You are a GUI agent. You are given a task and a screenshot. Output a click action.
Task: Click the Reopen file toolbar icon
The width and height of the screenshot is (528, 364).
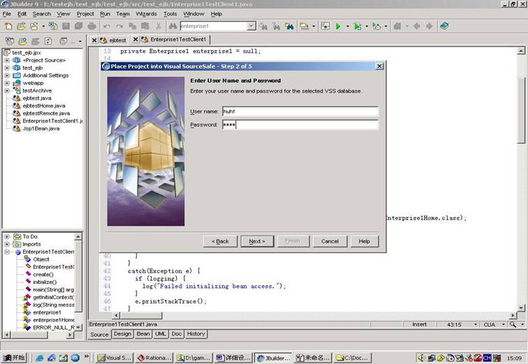click(34, 26)
